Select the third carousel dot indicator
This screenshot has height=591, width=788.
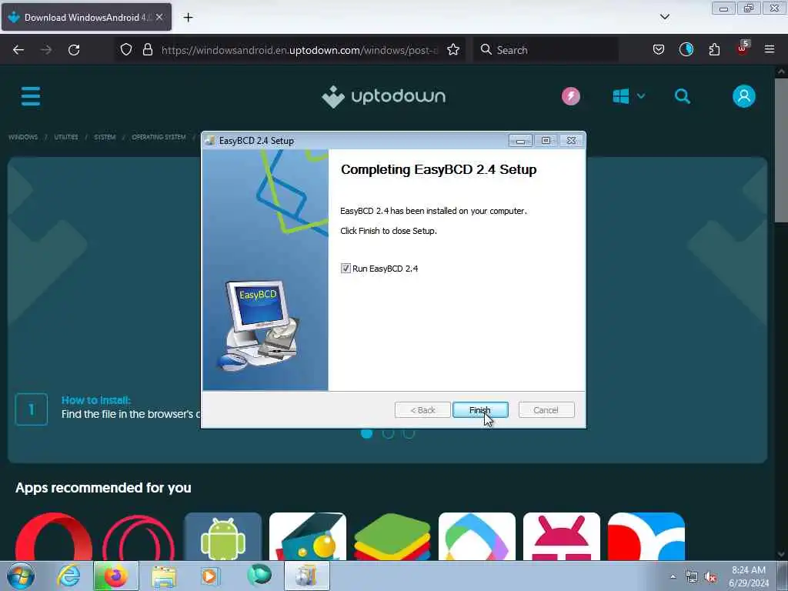(x=409, y=433)
